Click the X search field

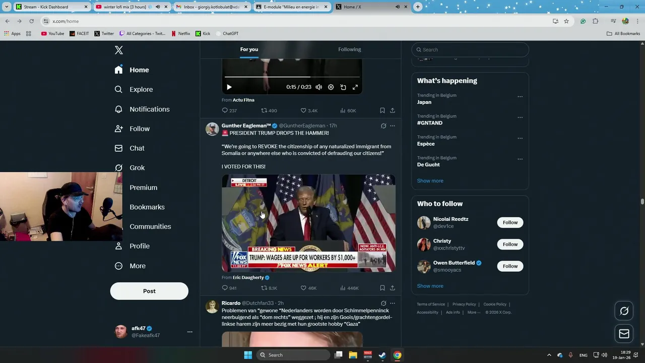[470, 49]
